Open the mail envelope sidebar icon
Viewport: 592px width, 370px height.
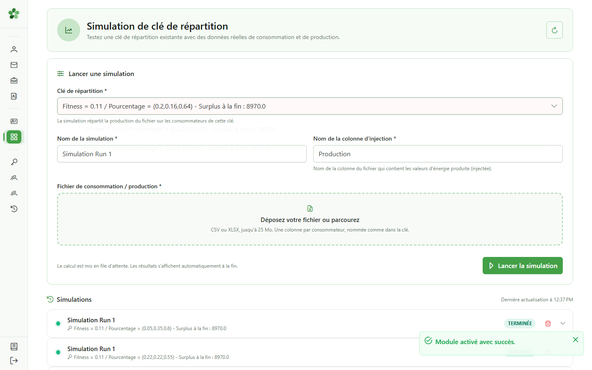coord(14,65)
